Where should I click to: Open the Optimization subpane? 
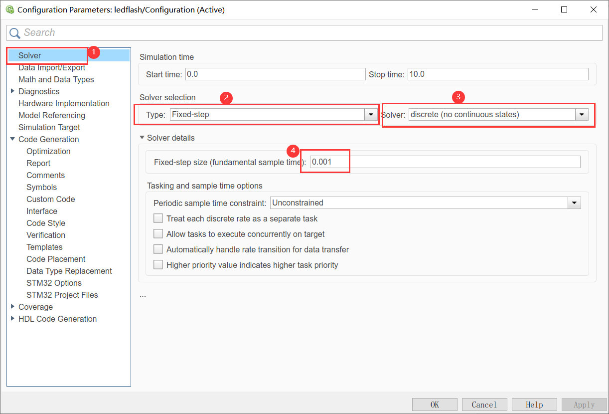pyautogui.click(x=48, y=151)
